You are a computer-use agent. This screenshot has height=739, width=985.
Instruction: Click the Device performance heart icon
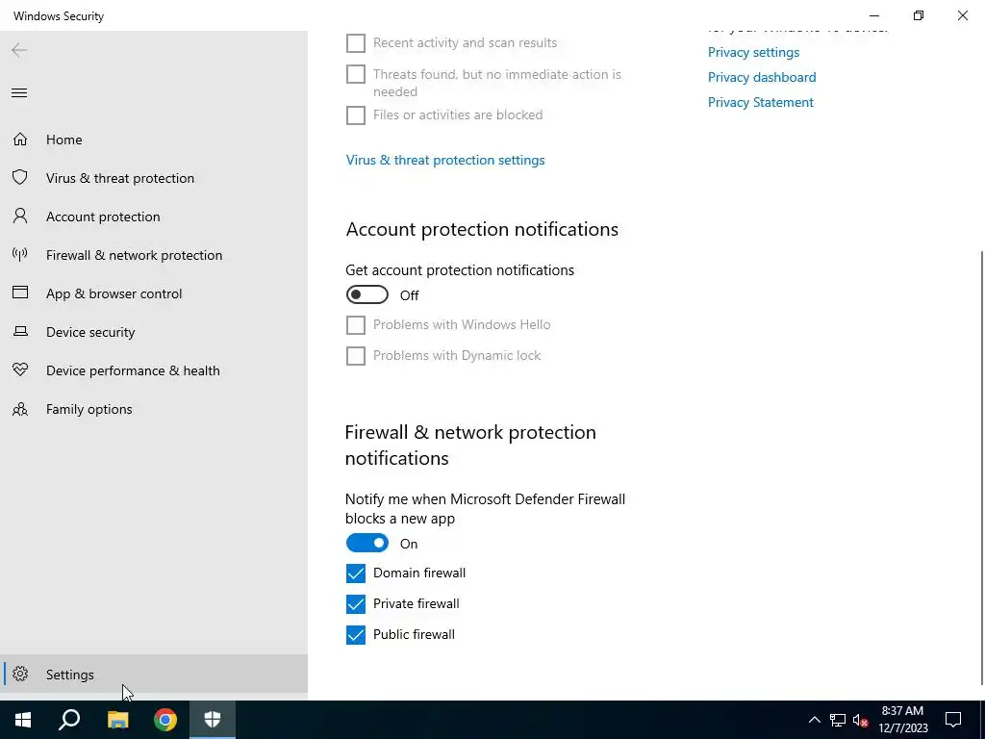point(20,369)
